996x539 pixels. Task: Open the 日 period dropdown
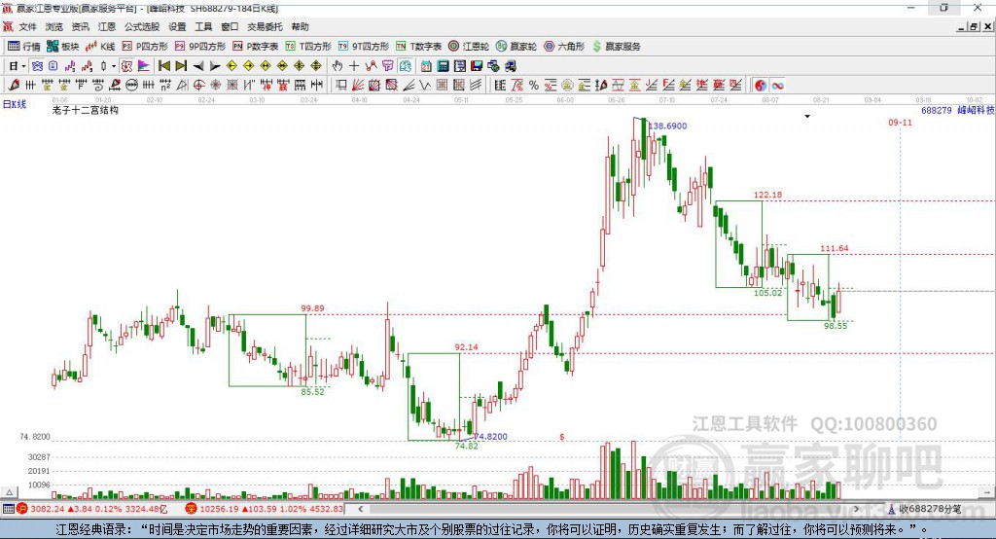tap(17, 66)
